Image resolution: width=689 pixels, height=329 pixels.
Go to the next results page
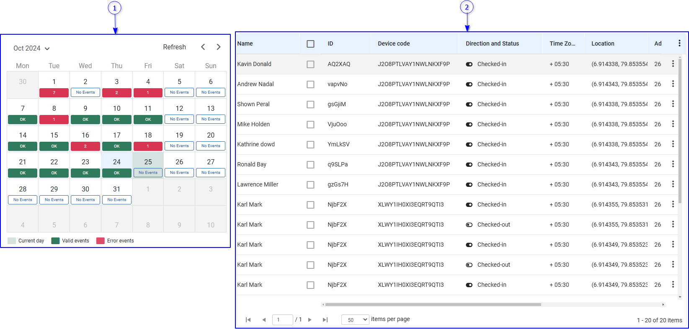point(310,320)
